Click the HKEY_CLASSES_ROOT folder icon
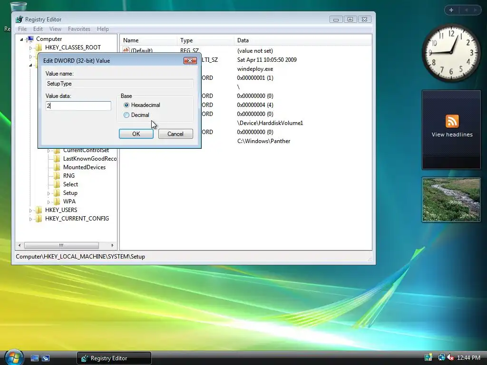 click(x=39, y=48)
